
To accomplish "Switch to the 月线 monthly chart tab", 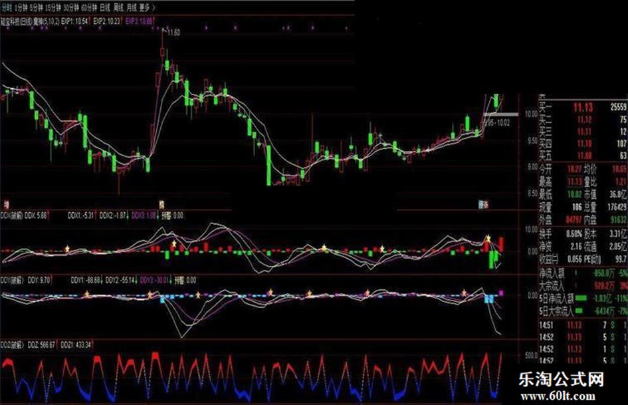I will coord(132,7).
